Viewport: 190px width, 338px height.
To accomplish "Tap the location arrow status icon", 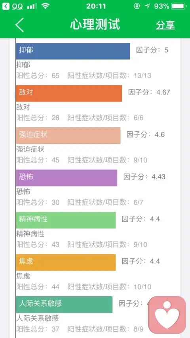I will [147, 6].
